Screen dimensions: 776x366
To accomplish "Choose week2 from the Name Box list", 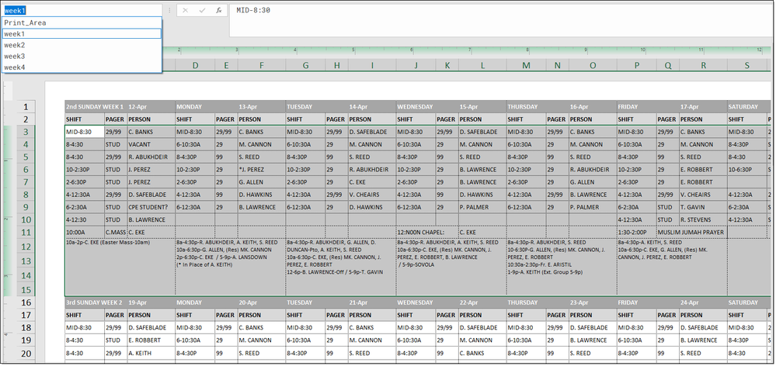I will [x=82, y=45].
